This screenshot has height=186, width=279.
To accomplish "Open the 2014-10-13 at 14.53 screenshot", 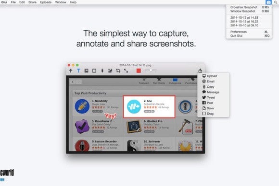I will click(244, 17).
